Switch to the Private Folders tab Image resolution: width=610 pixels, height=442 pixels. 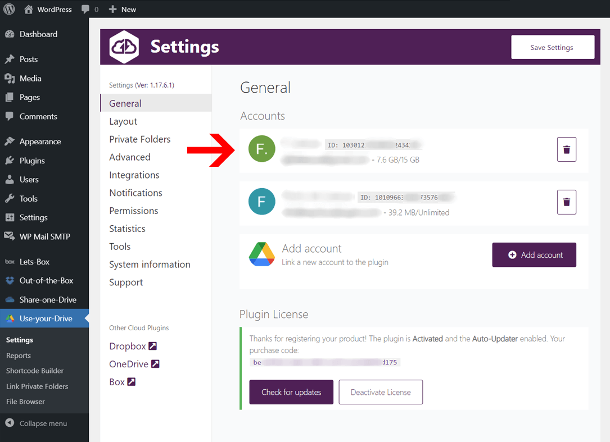tap(139, 139)
